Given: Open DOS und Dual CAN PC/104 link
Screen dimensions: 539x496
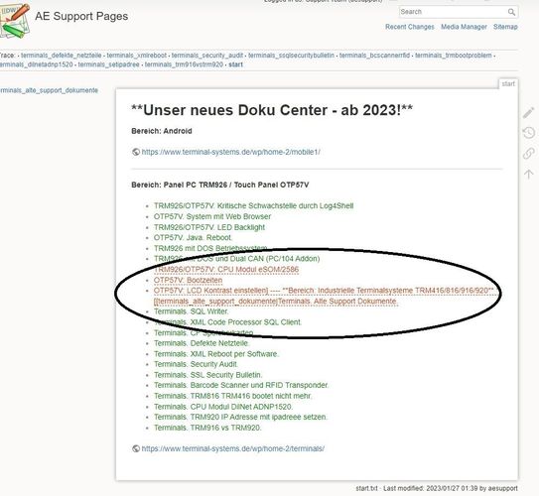Looking at the screenshot, I should click(236, 259).
